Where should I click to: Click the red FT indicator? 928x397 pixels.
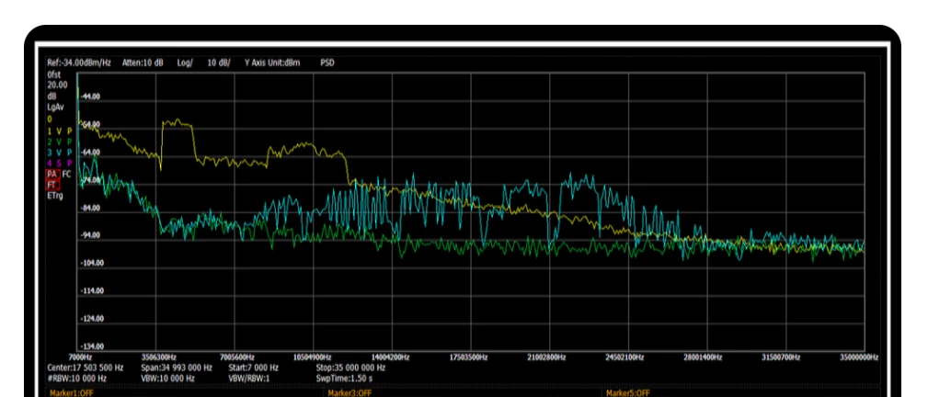pos(52,183)
